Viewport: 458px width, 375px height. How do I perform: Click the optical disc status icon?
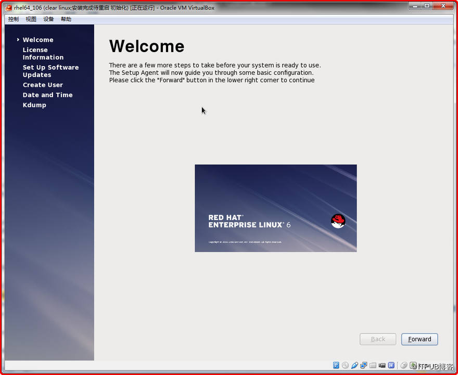pos(345,365)
